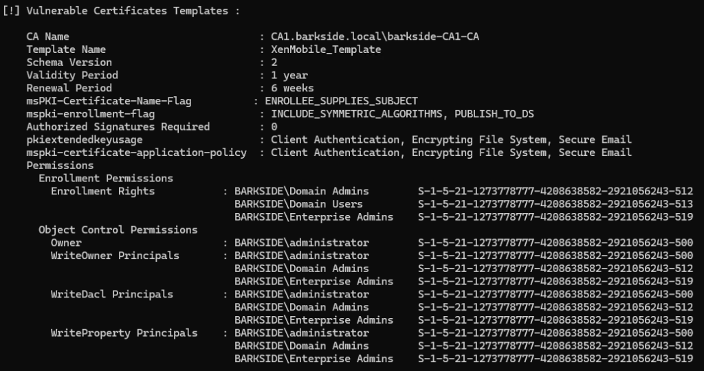The image size is (704, 371).
Task: Click the Enrollment Permissions subheading
Action: (106, 178)
